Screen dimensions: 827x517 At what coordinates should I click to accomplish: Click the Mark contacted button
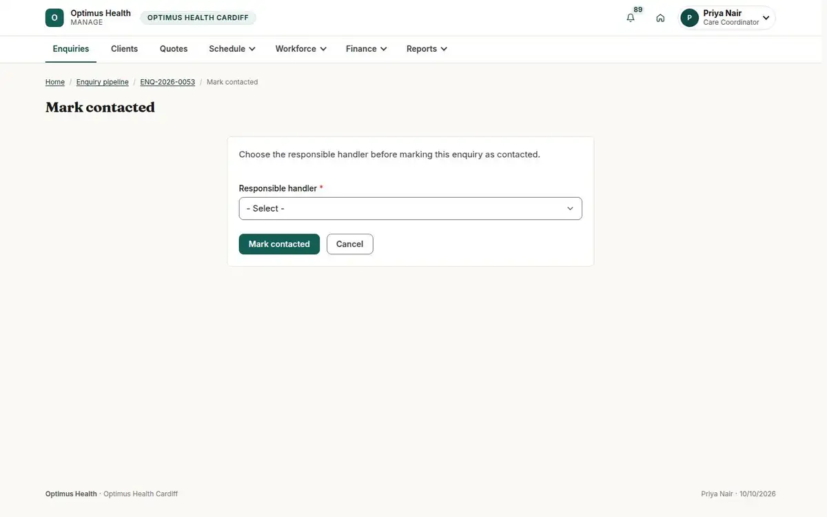(279, 244)
